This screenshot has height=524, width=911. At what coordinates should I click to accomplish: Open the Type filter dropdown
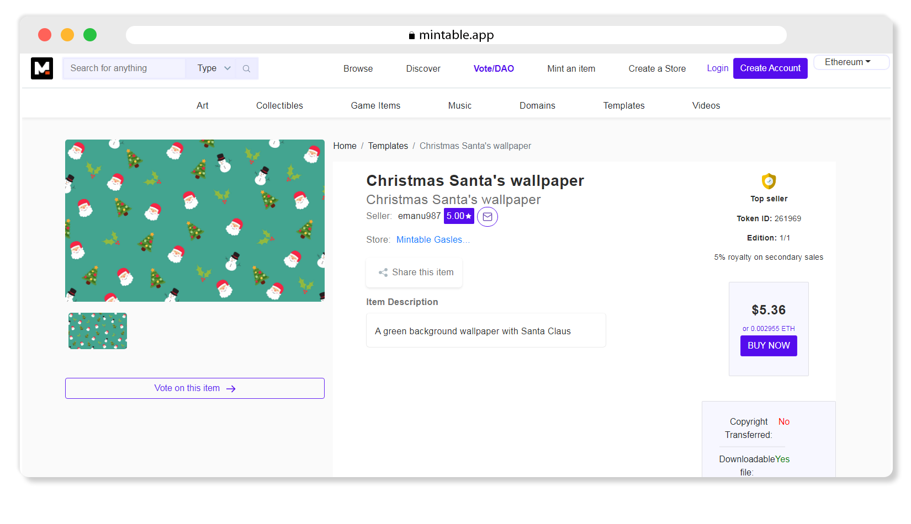(x=214, y=68)
